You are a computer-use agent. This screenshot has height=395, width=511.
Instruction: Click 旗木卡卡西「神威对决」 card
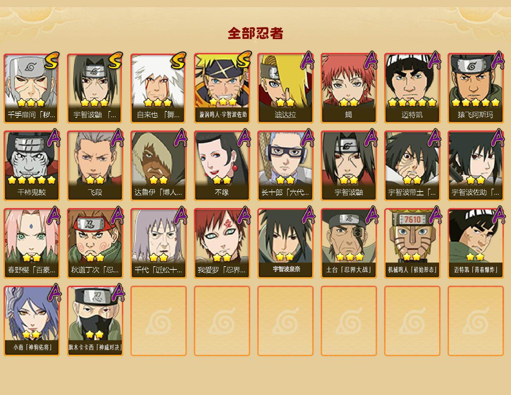tap(95, 321)
